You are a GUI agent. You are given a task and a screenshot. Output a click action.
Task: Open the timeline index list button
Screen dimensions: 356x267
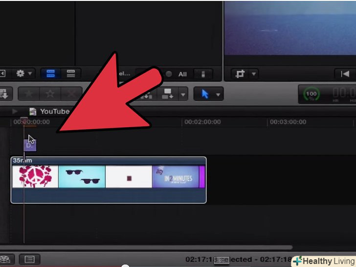(29, 259)
